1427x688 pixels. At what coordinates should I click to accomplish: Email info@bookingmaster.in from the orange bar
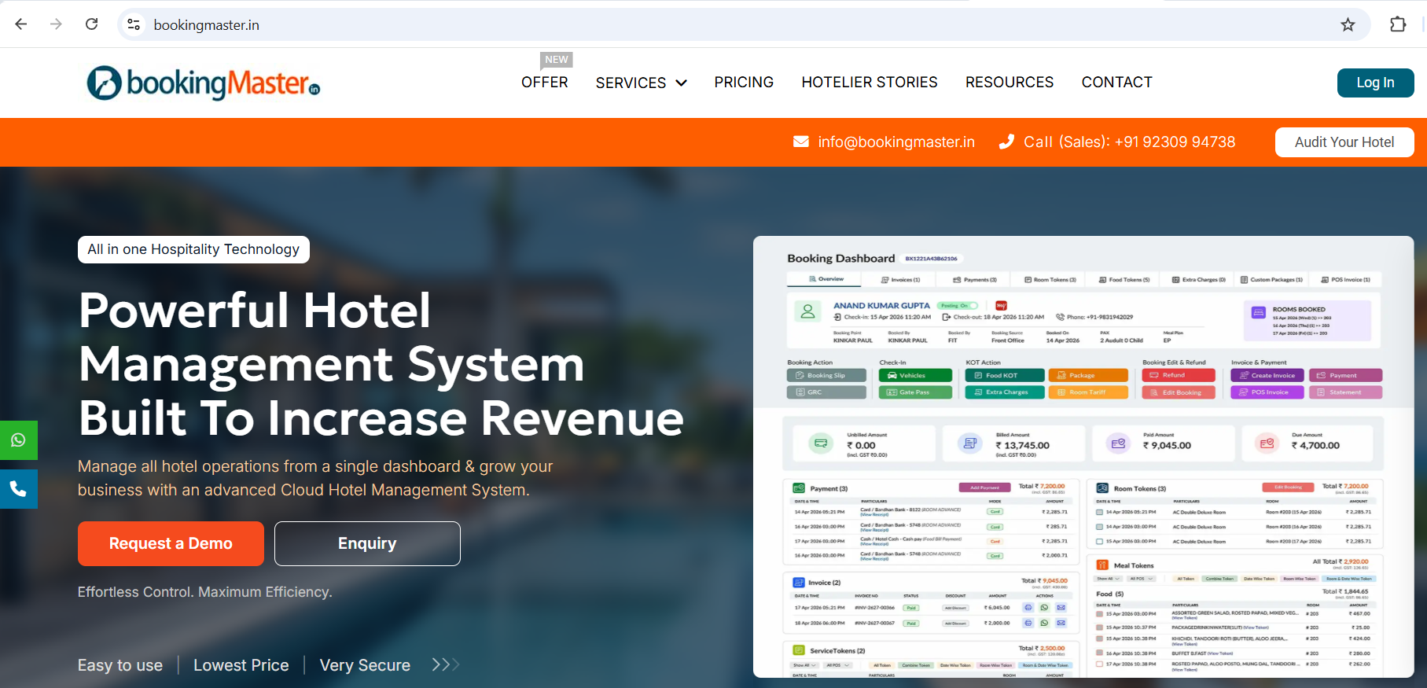(x=884, y=142)
